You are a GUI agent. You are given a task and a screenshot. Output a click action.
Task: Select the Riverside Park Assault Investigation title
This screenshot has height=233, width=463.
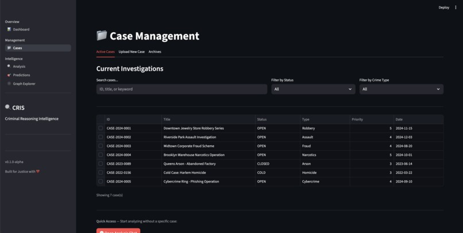[190, 137]
